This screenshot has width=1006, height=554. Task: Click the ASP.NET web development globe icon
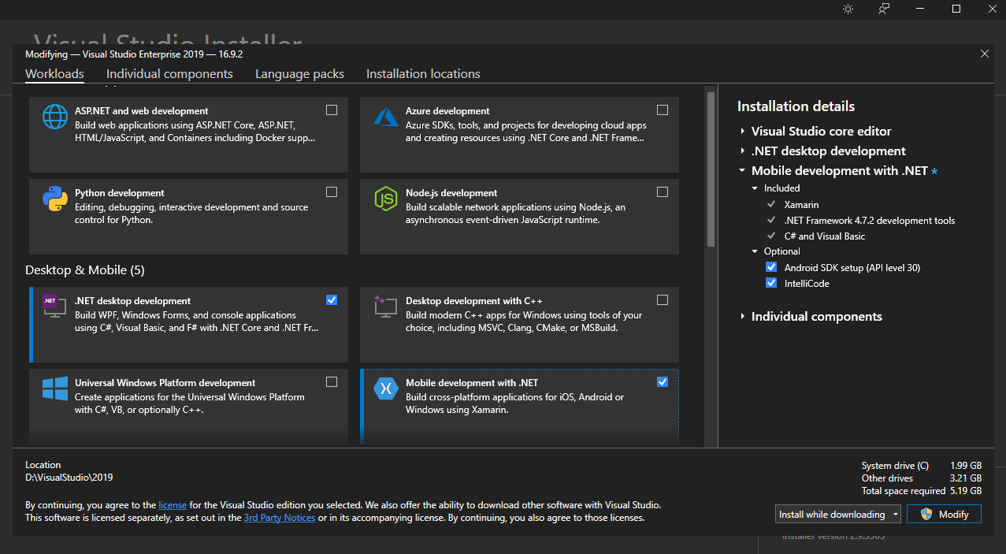pos(55,117)
